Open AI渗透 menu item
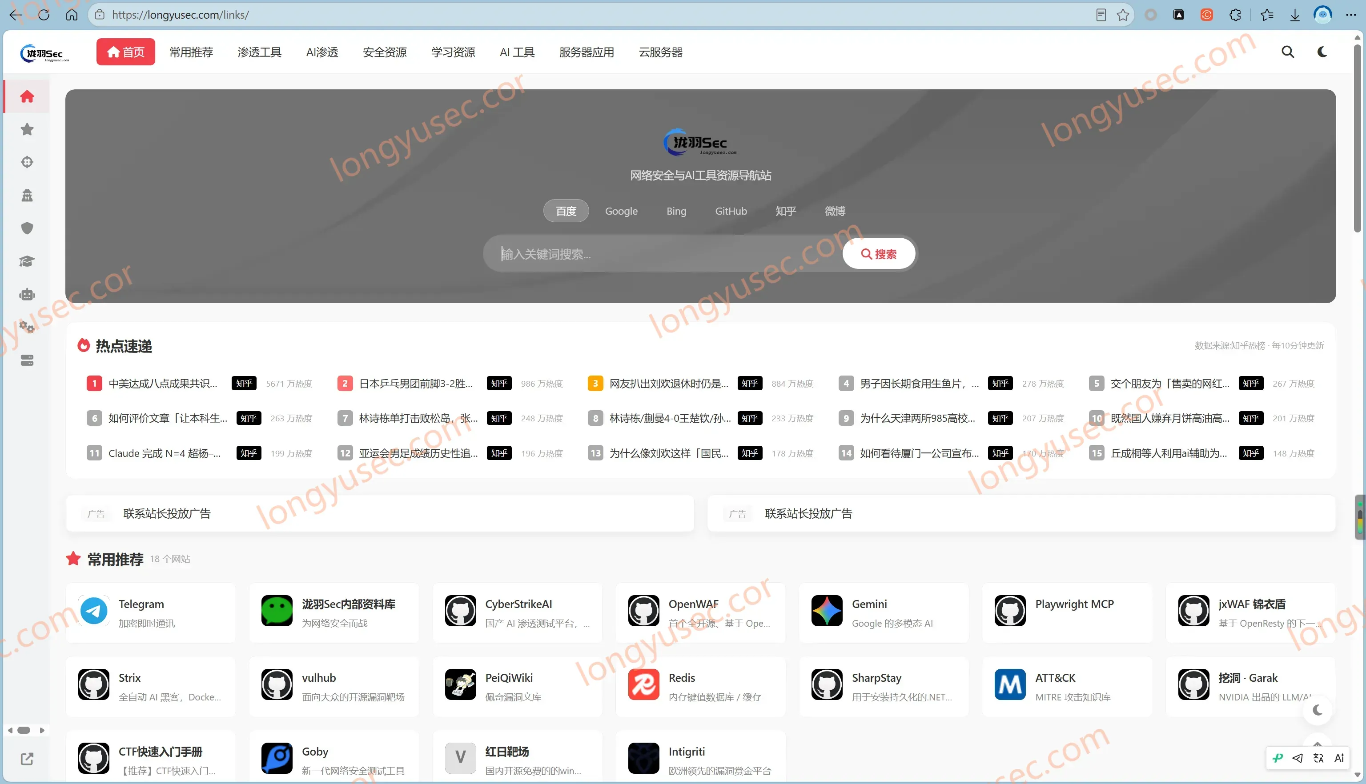This screenshot has height=784, width=1366. tap(322, 52)
